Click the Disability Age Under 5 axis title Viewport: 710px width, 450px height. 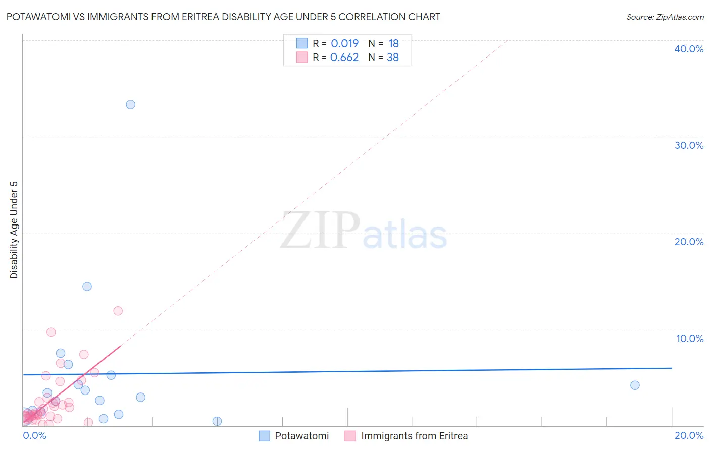(x=14, y=230)
